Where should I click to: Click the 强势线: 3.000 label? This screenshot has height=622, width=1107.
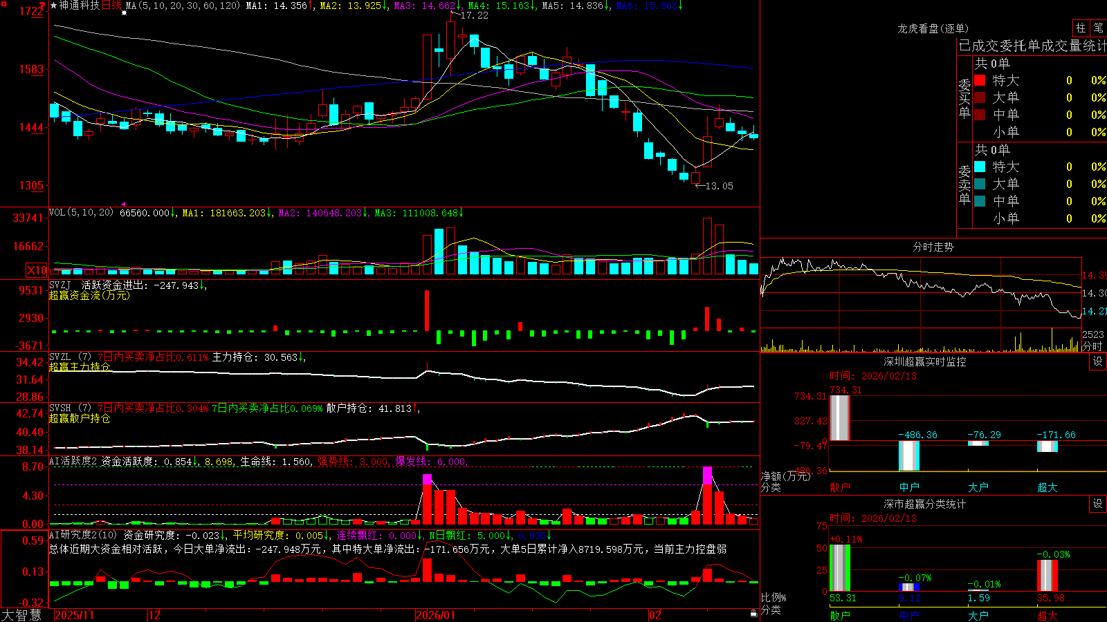(x=353, y=461)
